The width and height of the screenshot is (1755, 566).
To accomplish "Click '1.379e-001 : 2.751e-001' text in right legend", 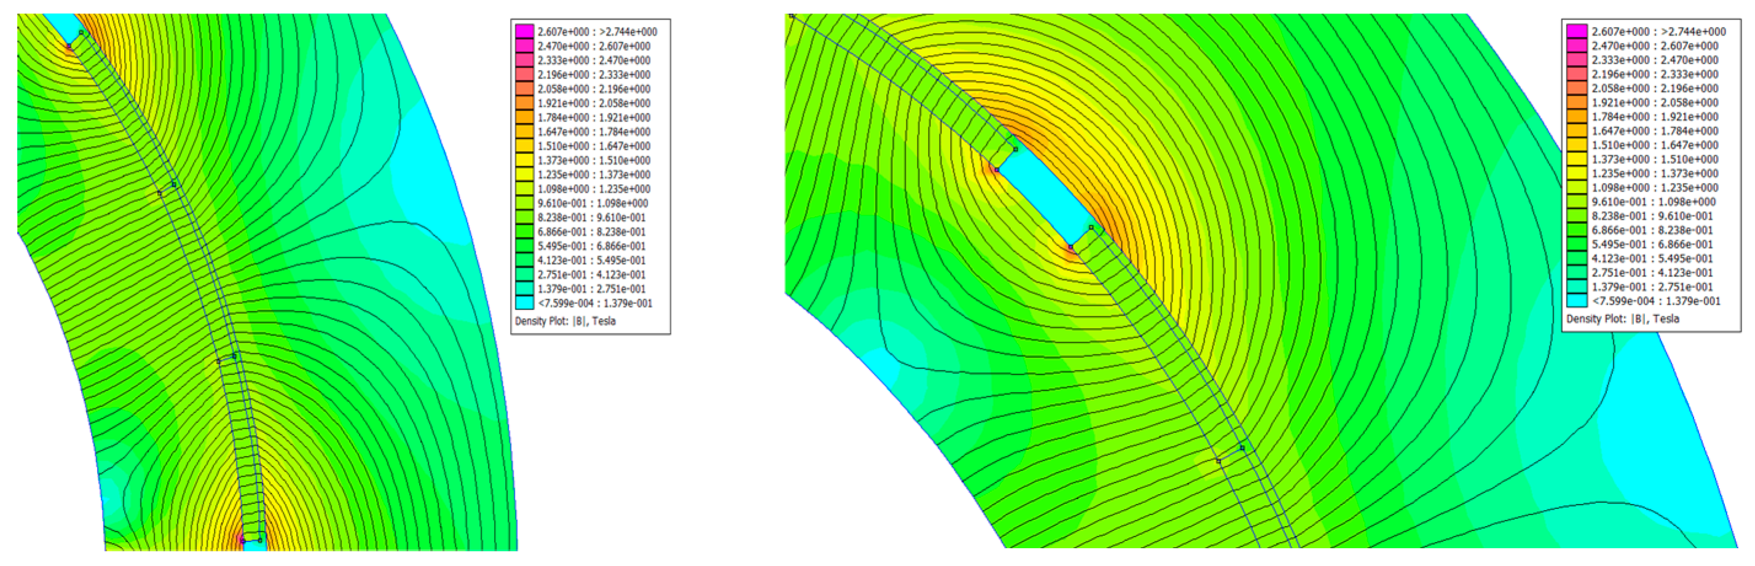I will [1654, 287].
